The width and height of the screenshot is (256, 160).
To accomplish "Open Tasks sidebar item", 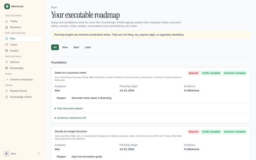I will (23, 45).
